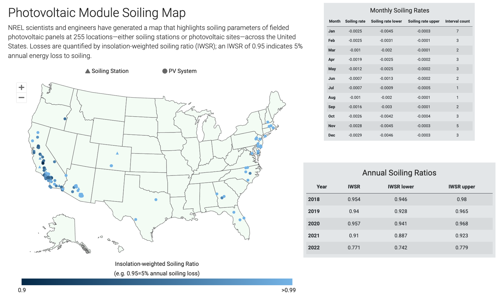The width and height of the screenshot is (501, 298).
Task: Select the PV system dot in southern Colorado
Action: tap(112, 166)
